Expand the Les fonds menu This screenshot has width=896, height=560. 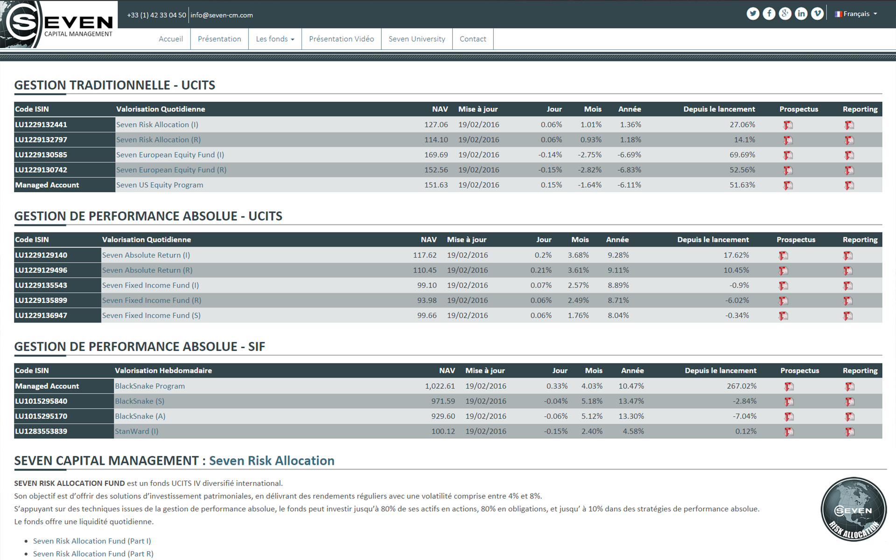coord(275,39)
